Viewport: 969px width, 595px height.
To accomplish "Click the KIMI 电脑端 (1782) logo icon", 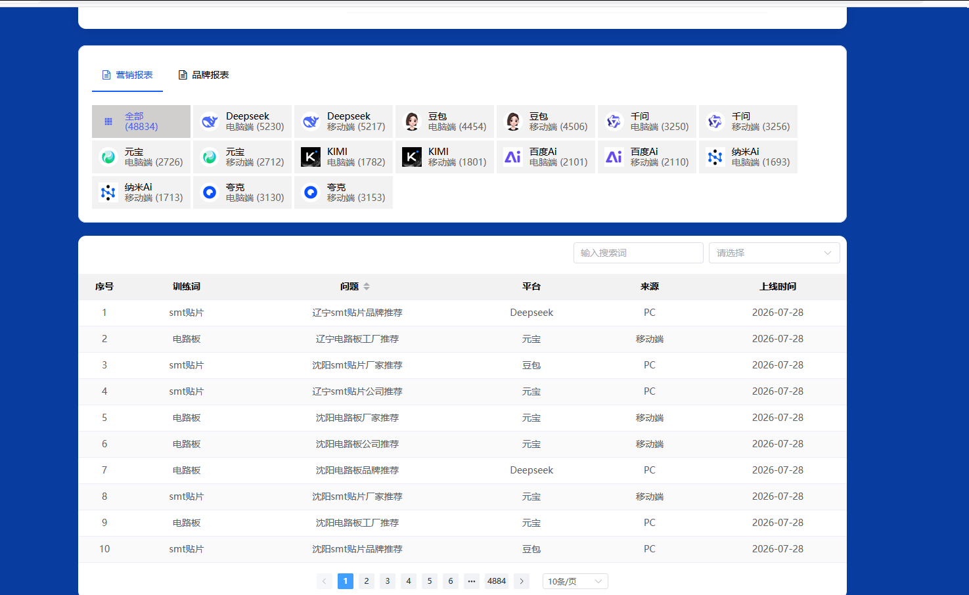I will point(311,157).
